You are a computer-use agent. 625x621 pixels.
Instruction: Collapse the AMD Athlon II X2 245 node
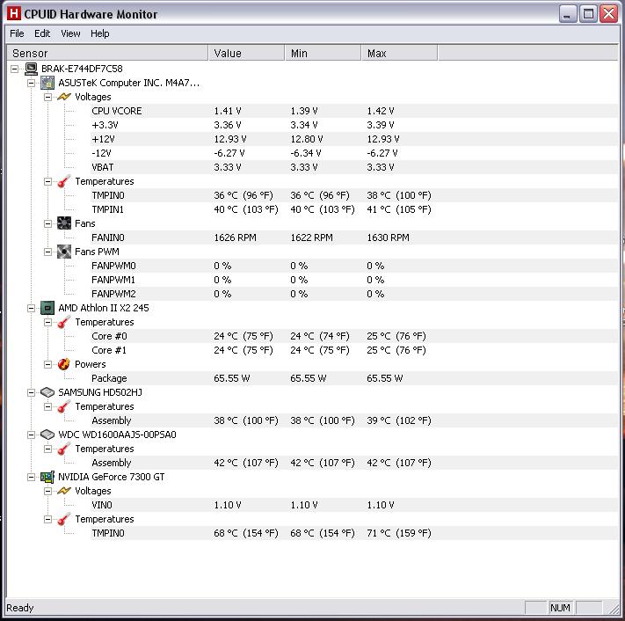pyautogui.click(x=31, y=309)
